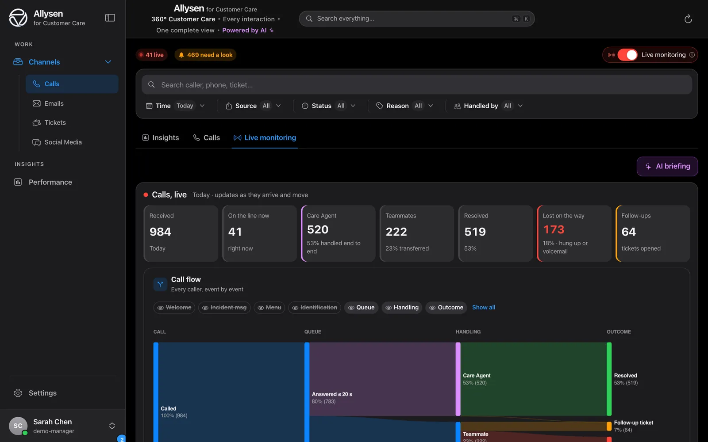The width and height of the screenshot is (708, 442).
Task: Hide the Handling stage
Action: tap(402, 308)
